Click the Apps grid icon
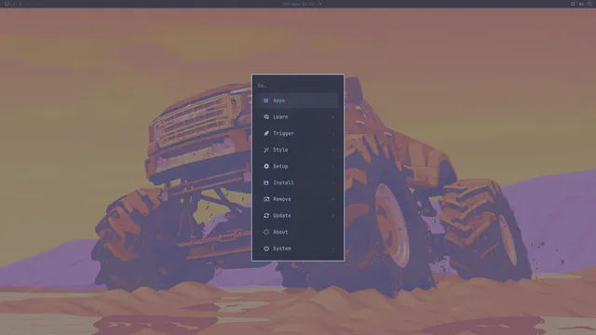 coord(266,100)
